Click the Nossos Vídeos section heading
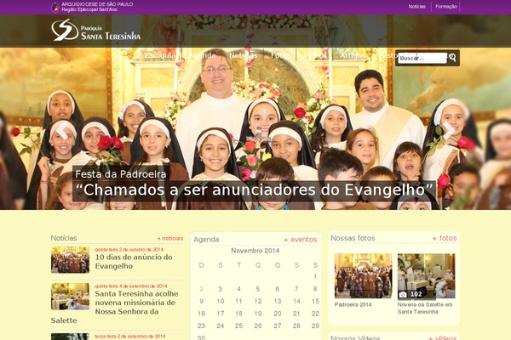 355,337
